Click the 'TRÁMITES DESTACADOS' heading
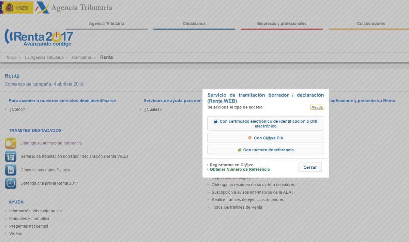 [35, 131]
